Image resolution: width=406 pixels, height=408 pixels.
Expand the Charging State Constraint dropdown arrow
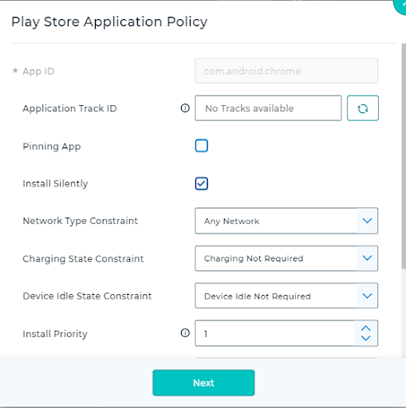click(367, 258)
